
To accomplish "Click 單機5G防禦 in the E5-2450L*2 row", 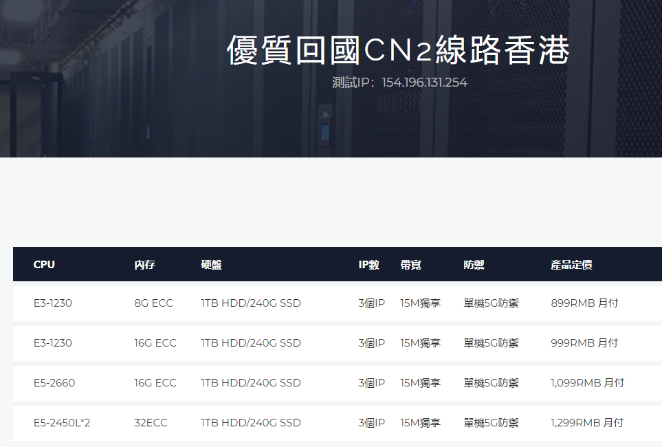I will point(491,422).
